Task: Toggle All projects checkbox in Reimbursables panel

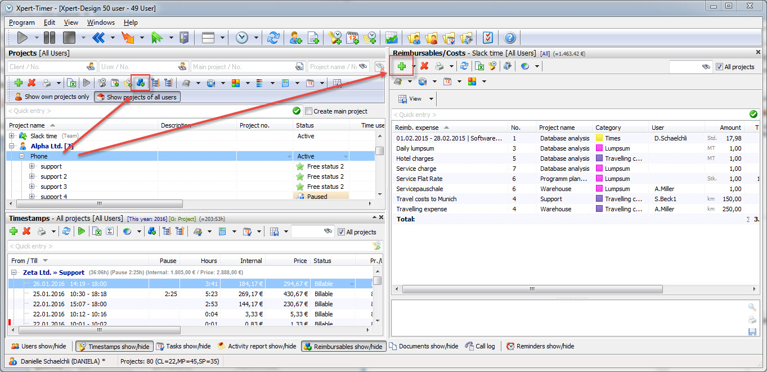Action: (719, 67)
